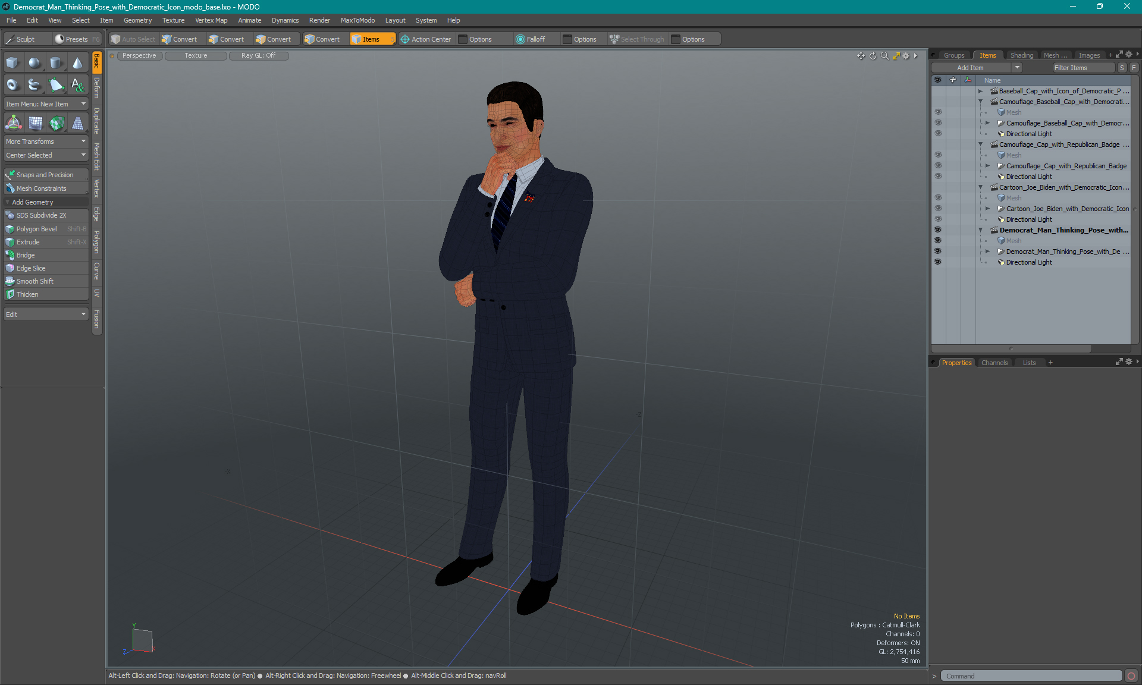Image resolution: width=1142 pixels, height=685 pixels.
Task: Open More Transforms dropdown
Action: coord(46,142)
